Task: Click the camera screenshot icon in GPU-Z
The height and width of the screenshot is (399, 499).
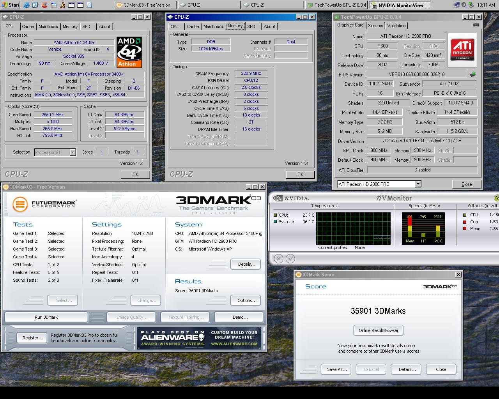Action: coord(476,25)
